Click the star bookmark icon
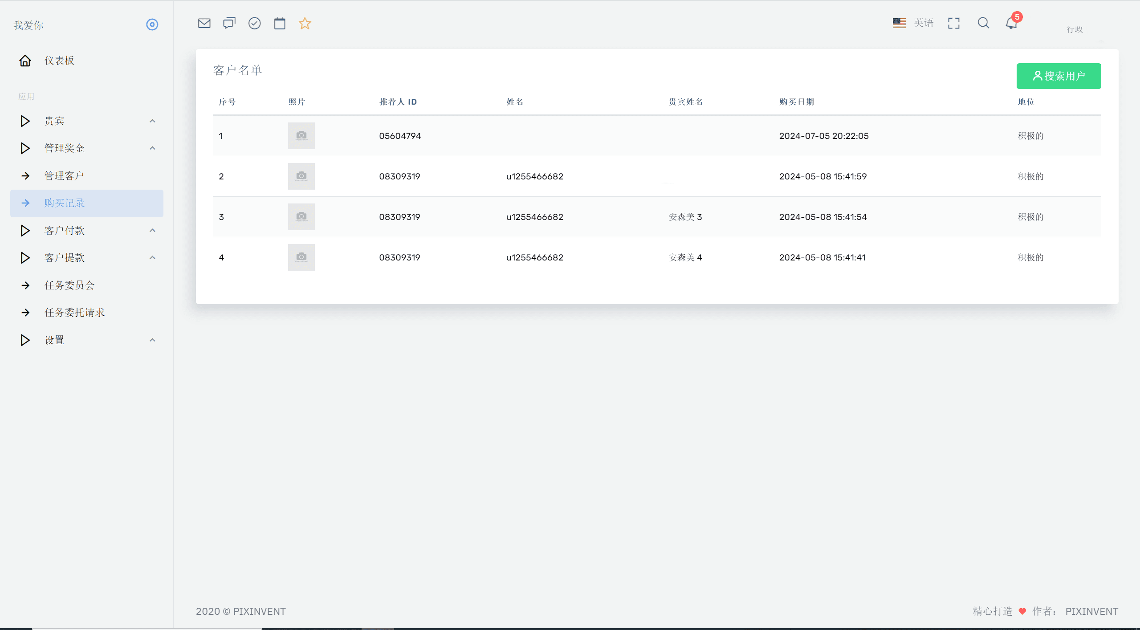The height and width of the screenshot is (630, 1140). pos(305,23)
